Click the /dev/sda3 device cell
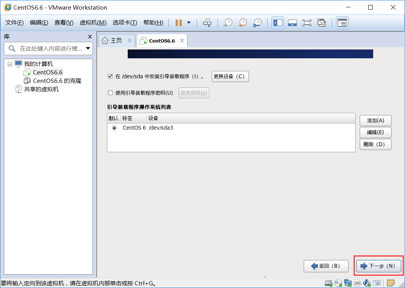Viewport: 405px width, 288px height. [161, 128]
